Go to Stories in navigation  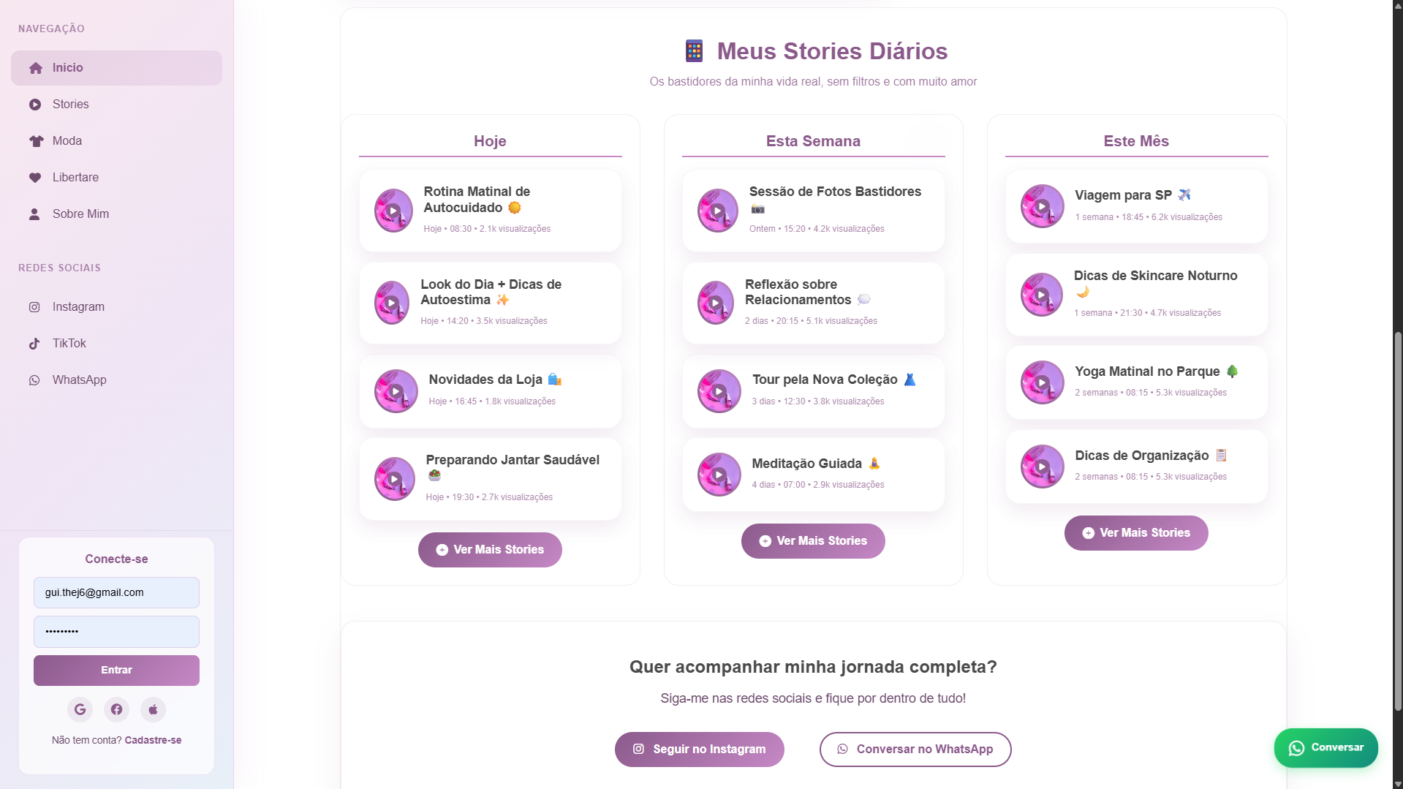point(70,105)
